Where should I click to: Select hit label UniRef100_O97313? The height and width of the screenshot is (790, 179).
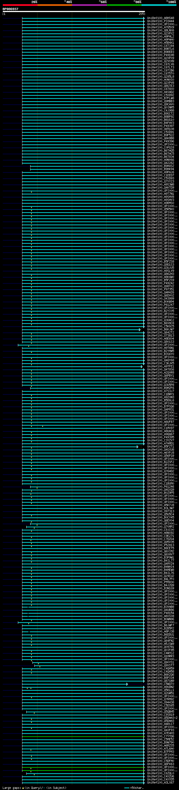click(161, 511)
